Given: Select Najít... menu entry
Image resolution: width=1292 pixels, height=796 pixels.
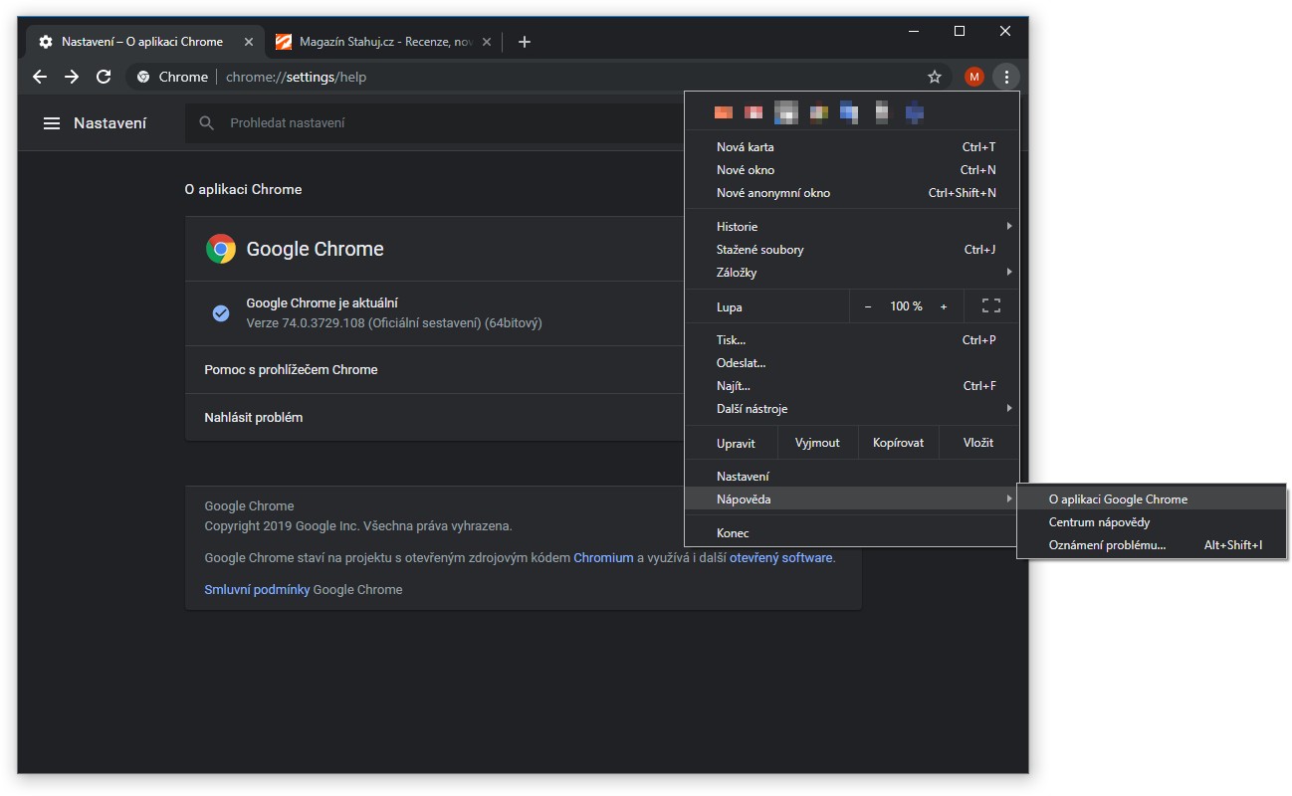Looking at the screenshot, I should [852, 386].
